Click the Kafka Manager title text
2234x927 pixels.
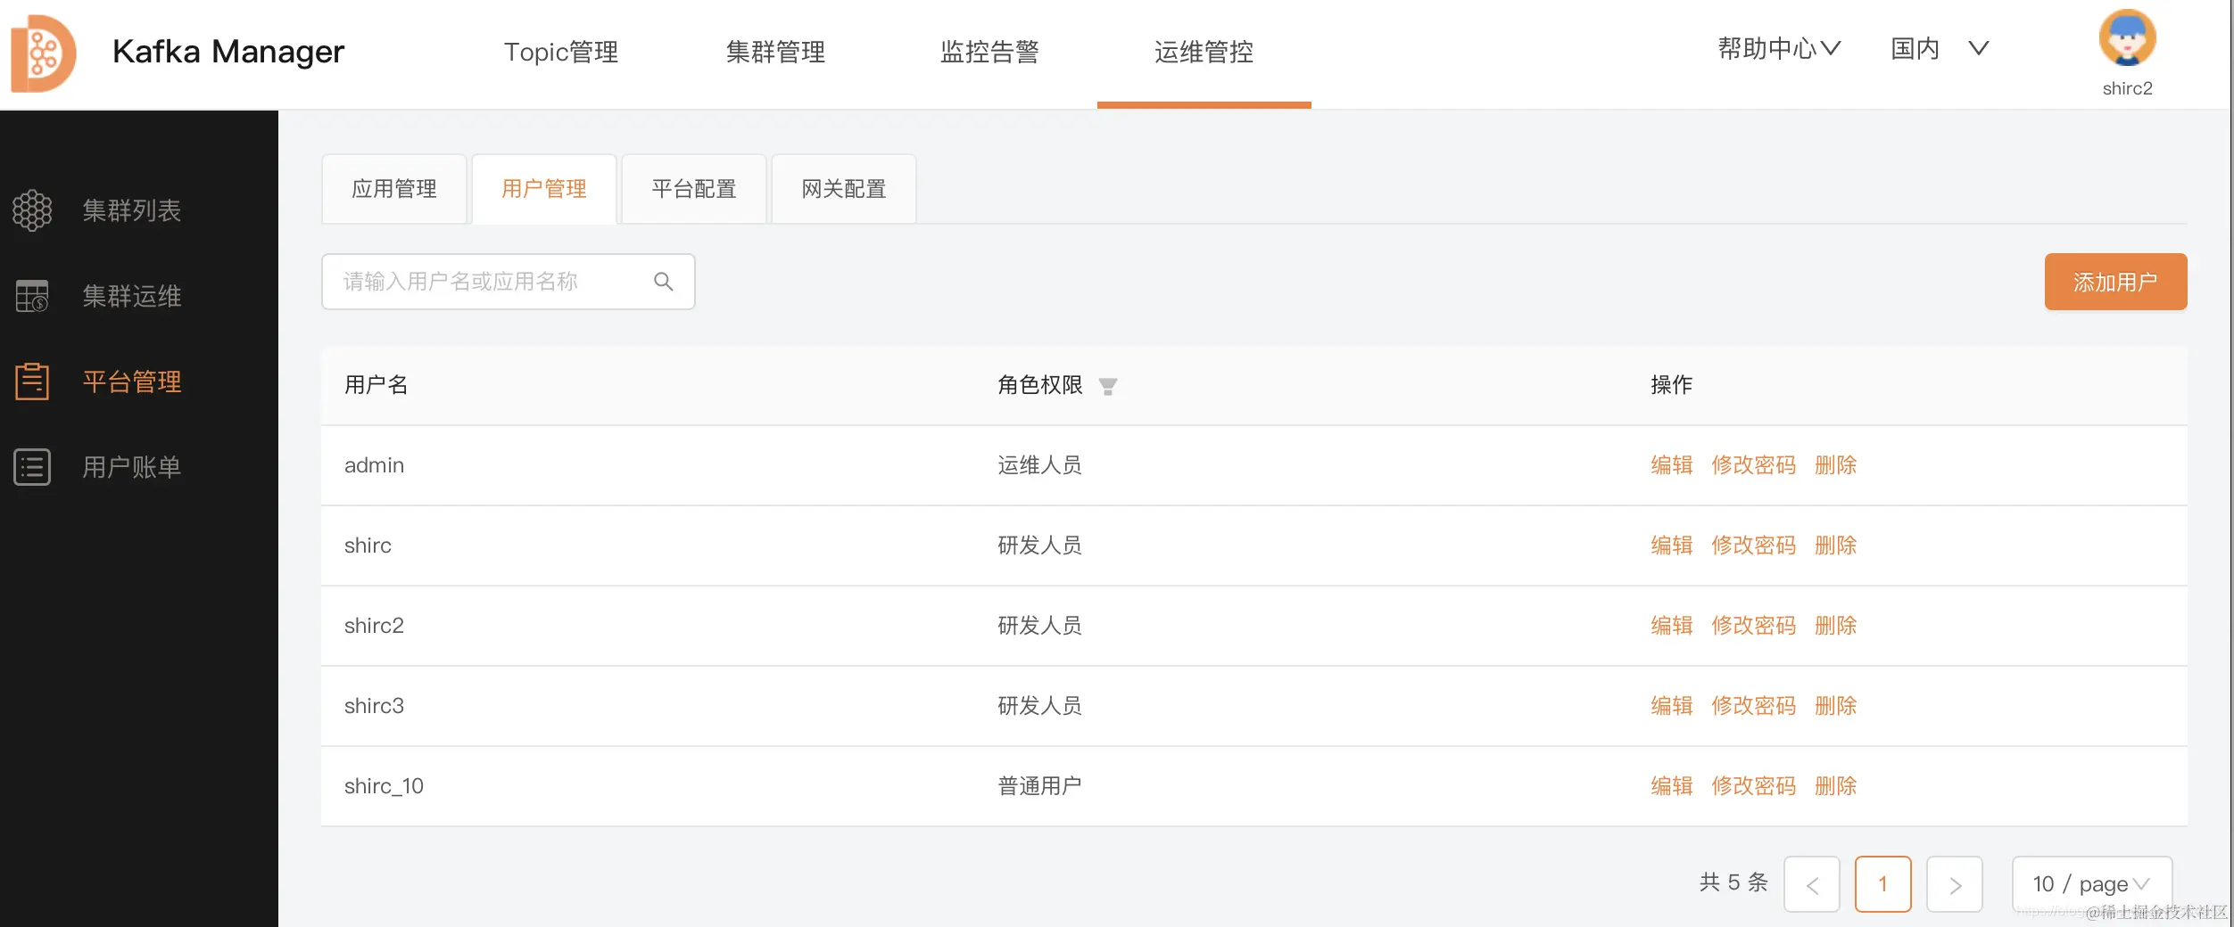(x=228, y=52)
